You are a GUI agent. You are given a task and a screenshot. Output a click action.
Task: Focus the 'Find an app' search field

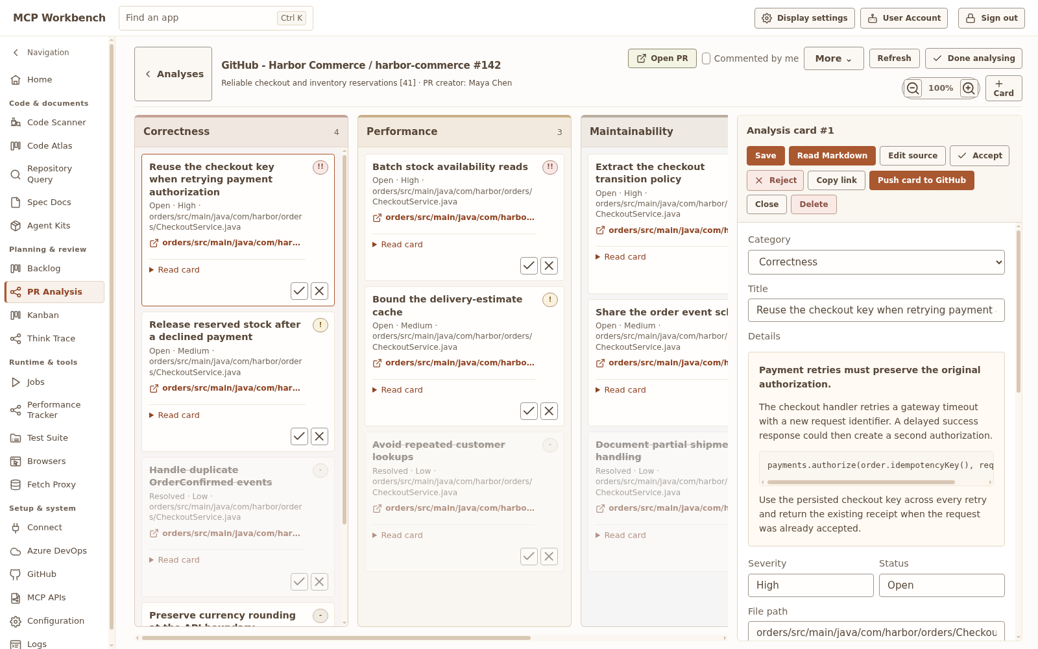(216, 18)
